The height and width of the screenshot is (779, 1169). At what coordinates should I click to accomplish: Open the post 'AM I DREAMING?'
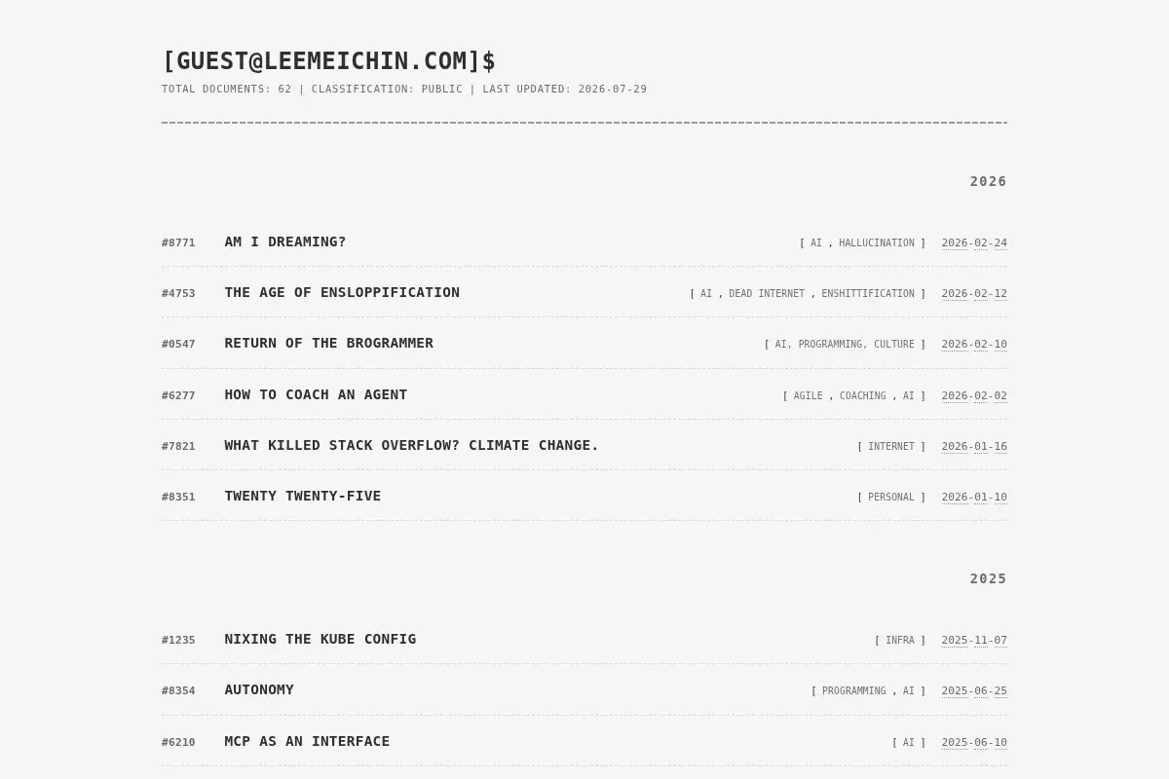(285, 242)
